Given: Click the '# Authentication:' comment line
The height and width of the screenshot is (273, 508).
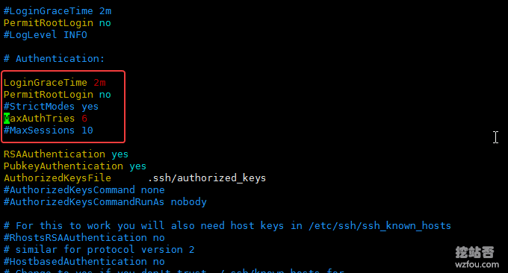Looking at the screenshot, I should [54, 59].
